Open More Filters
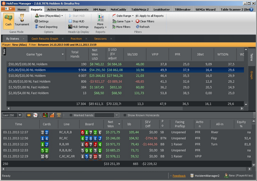The height and width of the screenshot is (181, 257). point(121,27)
